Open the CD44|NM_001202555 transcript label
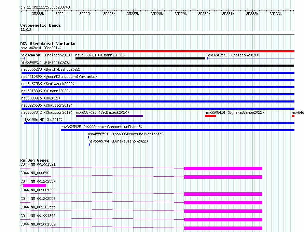The image size is (304, 232). tap(38, 207)
